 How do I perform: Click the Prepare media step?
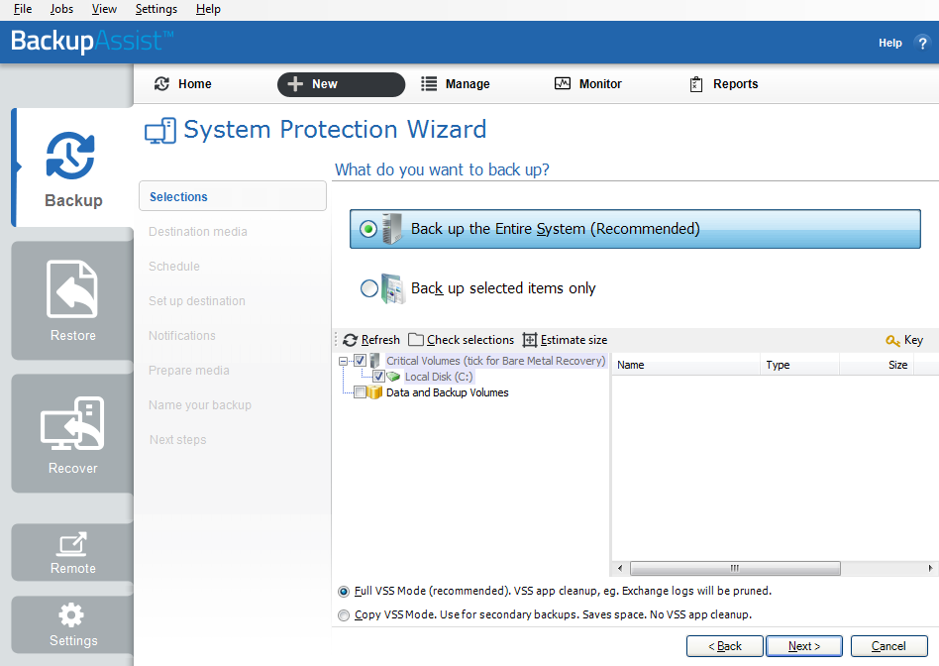pyautogui.click(x=188, y=371)
